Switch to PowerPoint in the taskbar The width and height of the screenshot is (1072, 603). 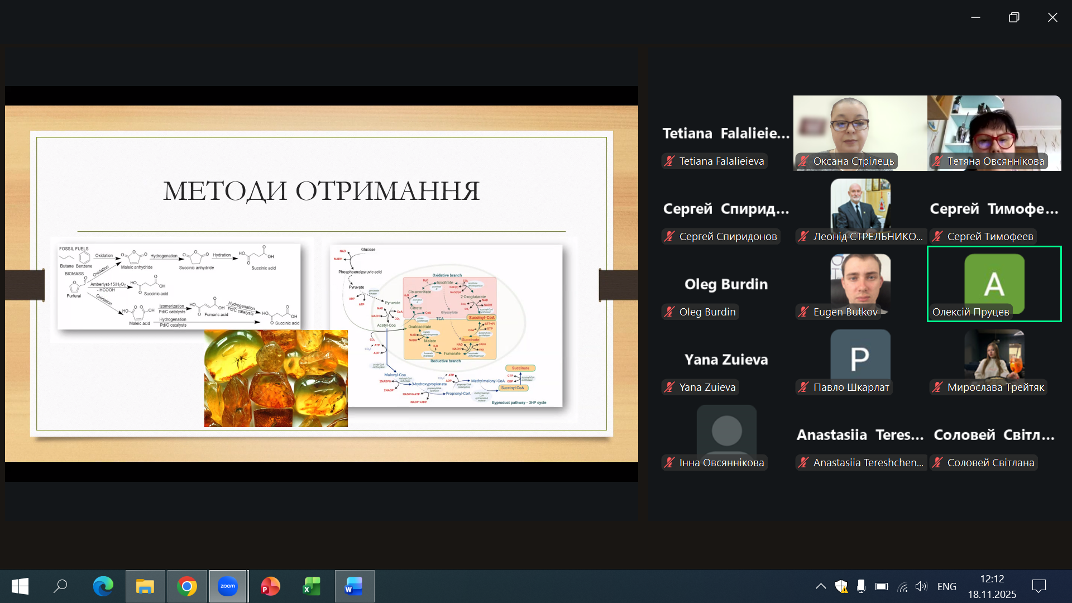tap(270, 586)
